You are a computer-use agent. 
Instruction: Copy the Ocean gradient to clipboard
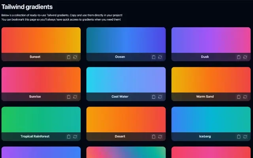(154, 57)
